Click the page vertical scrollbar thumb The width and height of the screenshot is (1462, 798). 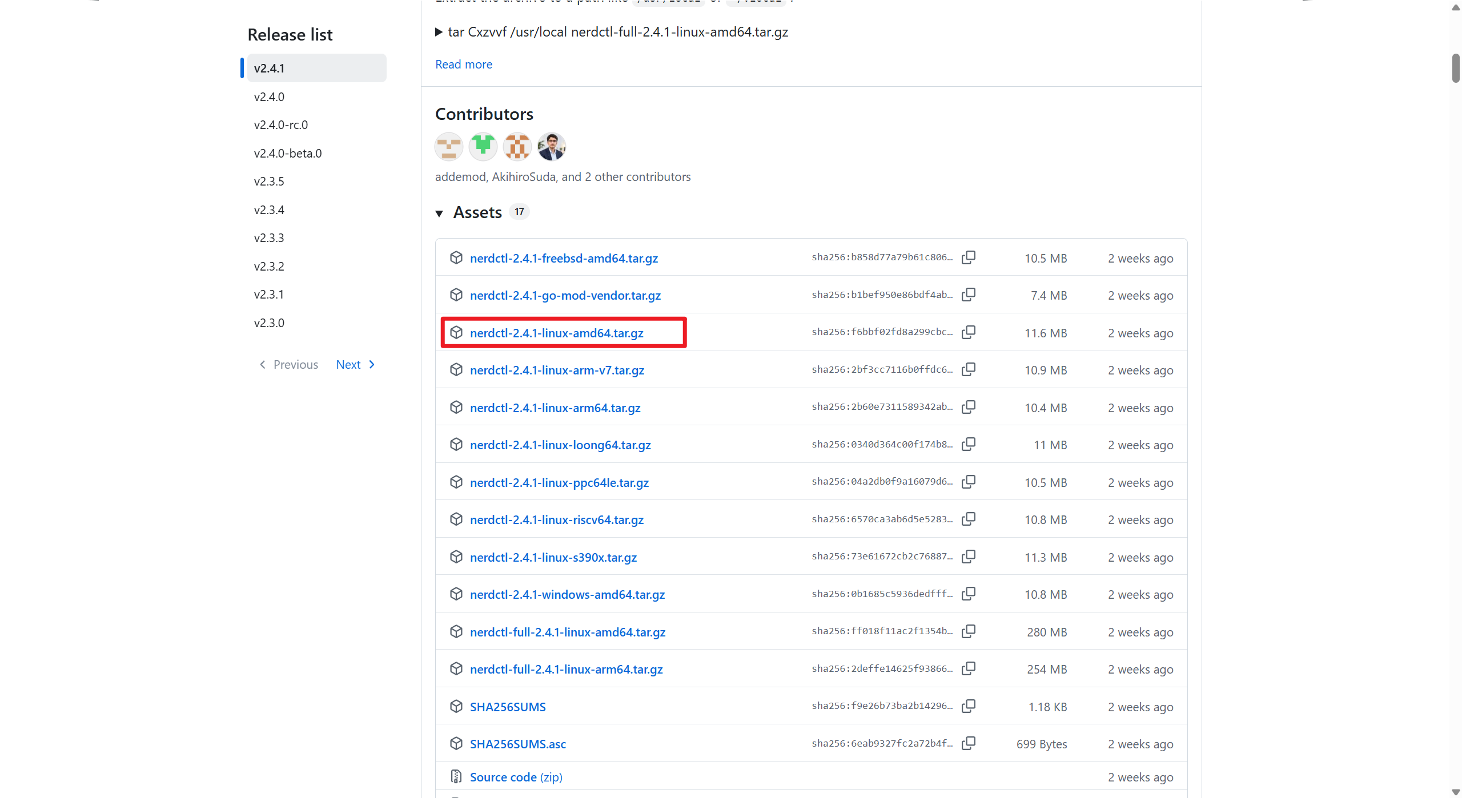click(x=1456, y=68)
